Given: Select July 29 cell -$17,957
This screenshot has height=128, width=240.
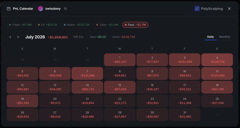Looking at the screenshot, I should [x=120, y=115].
